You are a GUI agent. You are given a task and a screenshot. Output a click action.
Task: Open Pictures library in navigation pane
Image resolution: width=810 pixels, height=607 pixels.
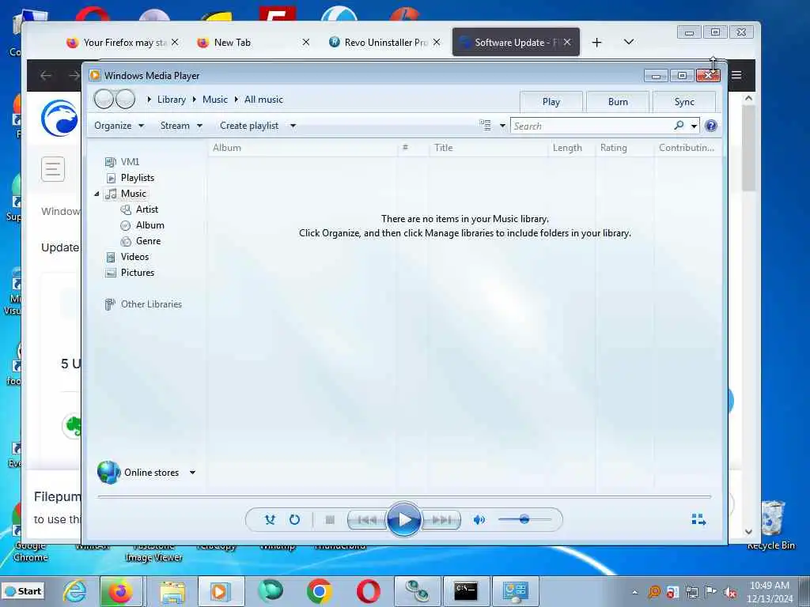(137, 273)
